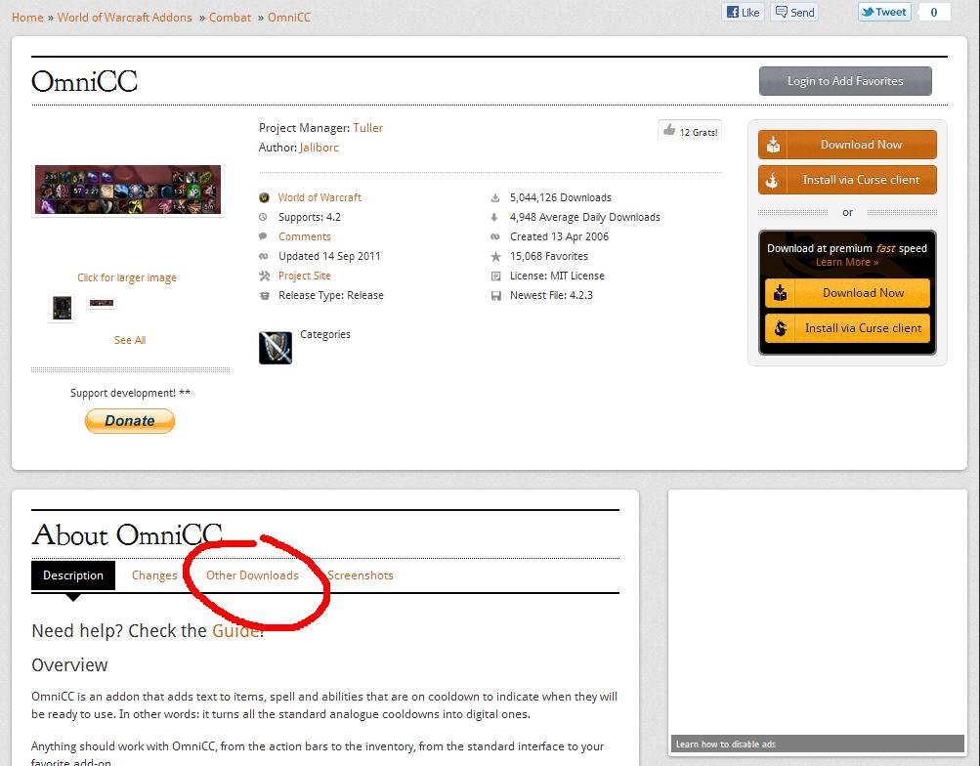The width and height of the screenshot is (980, 766).
Task: Switch to the Screenshots tab
Action: click(x=361, y=575)
